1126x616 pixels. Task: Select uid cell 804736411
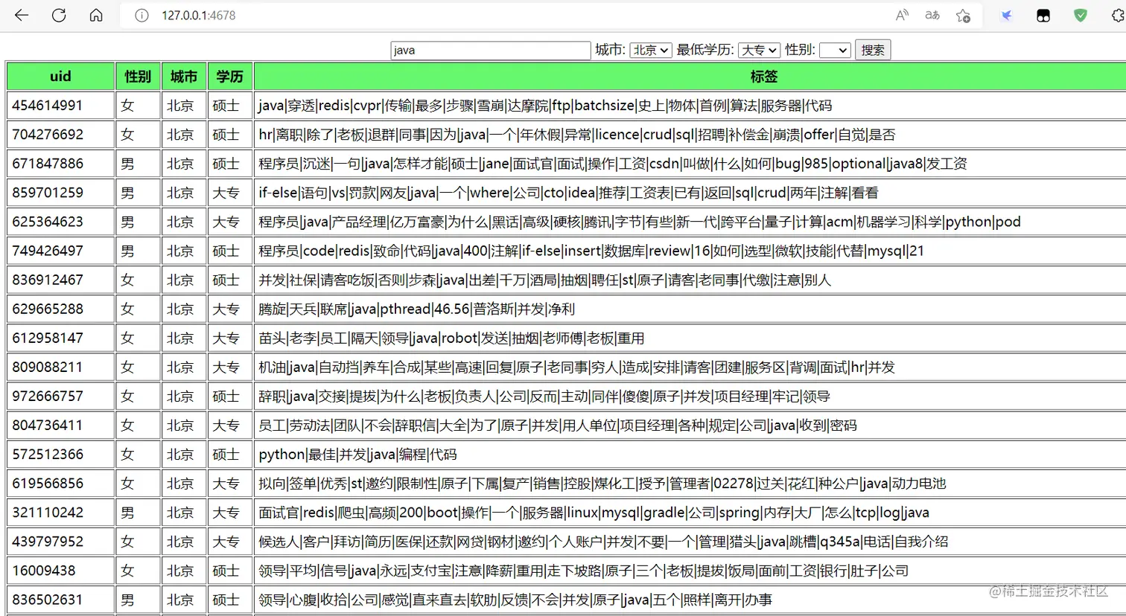tap(60, 425)
